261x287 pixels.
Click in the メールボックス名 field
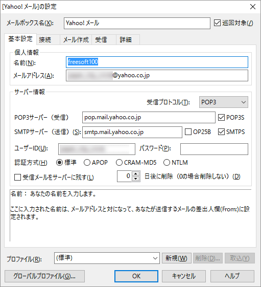[x=137, y=23]
